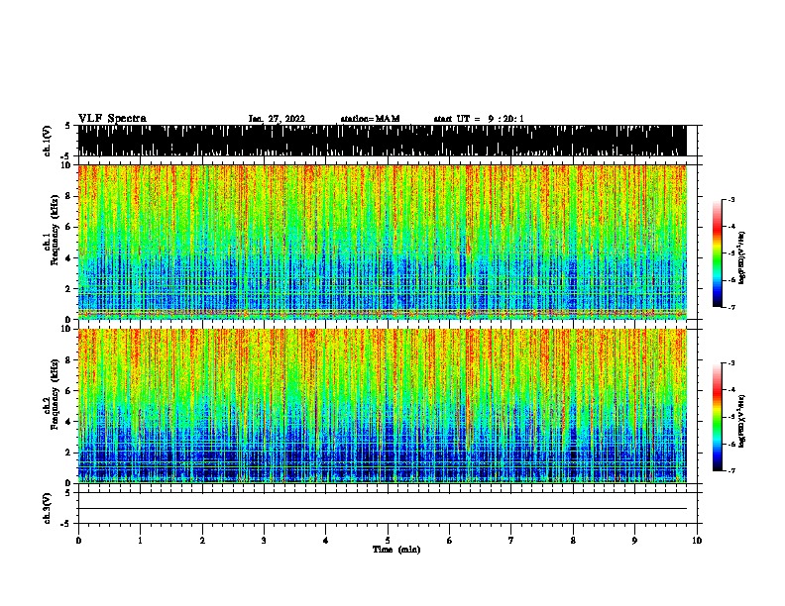Click time axis tick label "5"

pyautogui.click(x=388, y=541)
